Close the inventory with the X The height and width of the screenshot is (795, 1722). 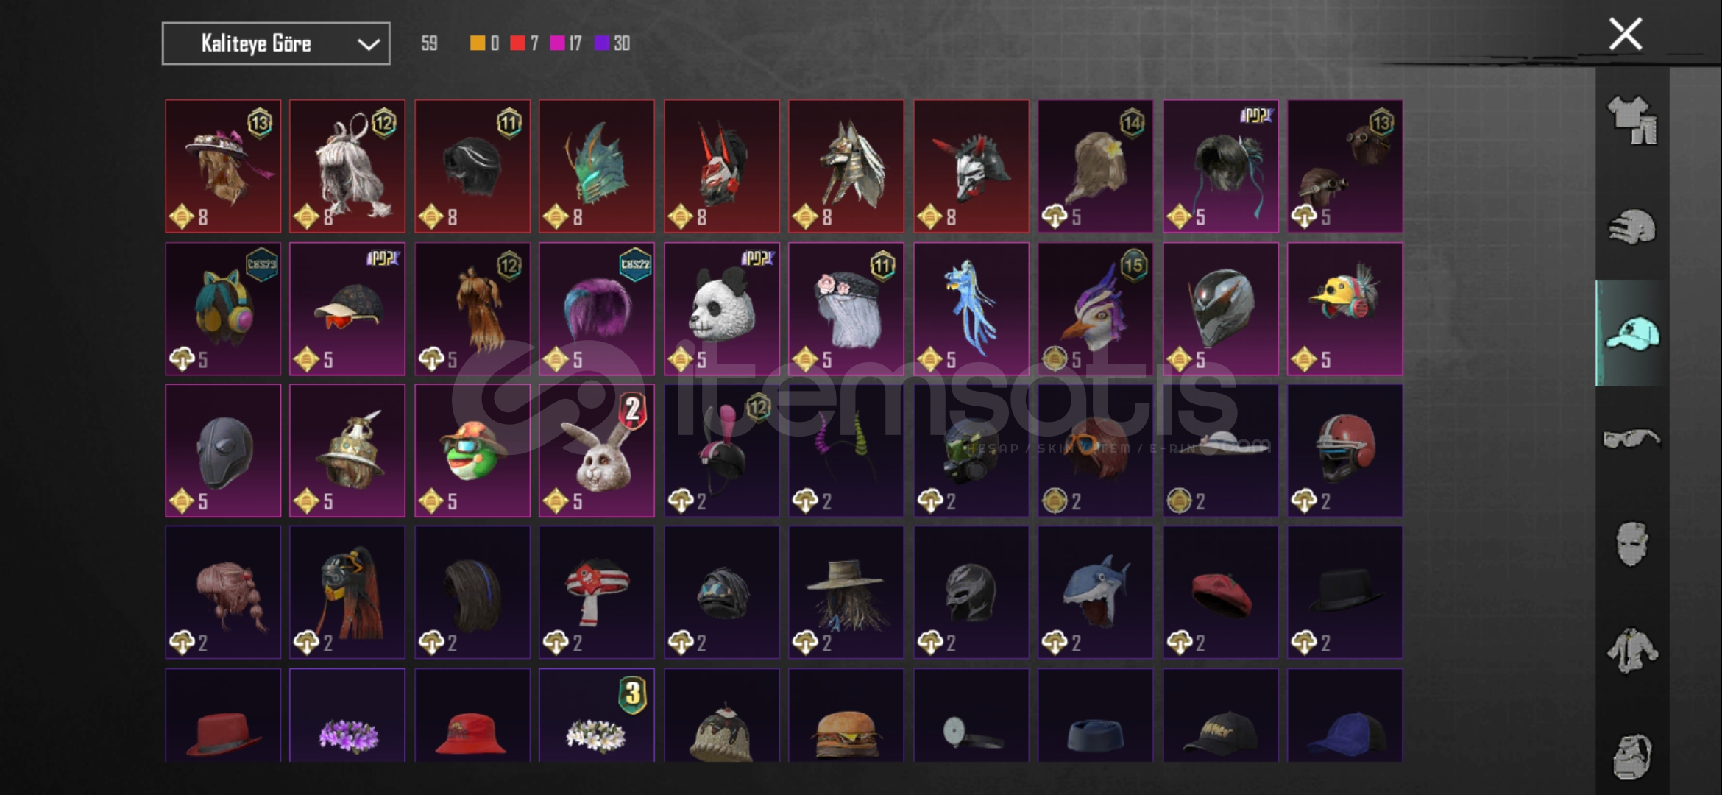tap(1625, 34)
